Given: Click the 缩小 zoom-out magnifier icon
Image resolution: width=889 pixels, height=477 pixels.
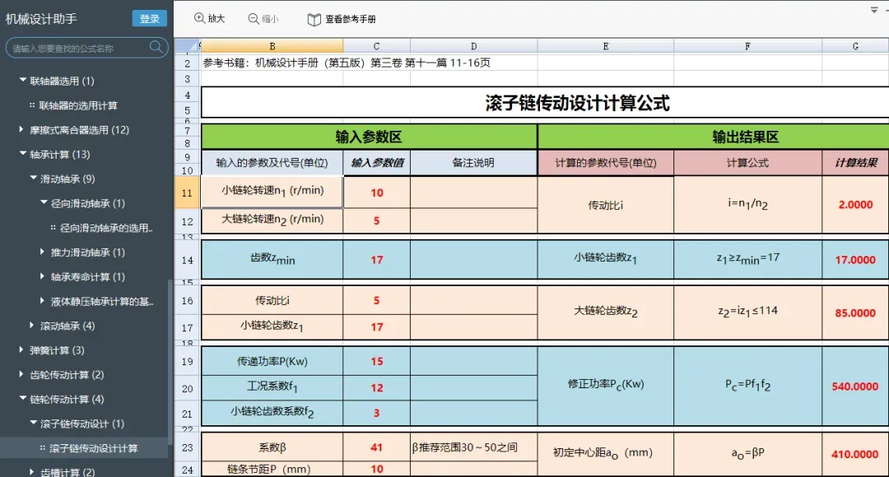Looking at the screenshot, I should pos(254,19).
